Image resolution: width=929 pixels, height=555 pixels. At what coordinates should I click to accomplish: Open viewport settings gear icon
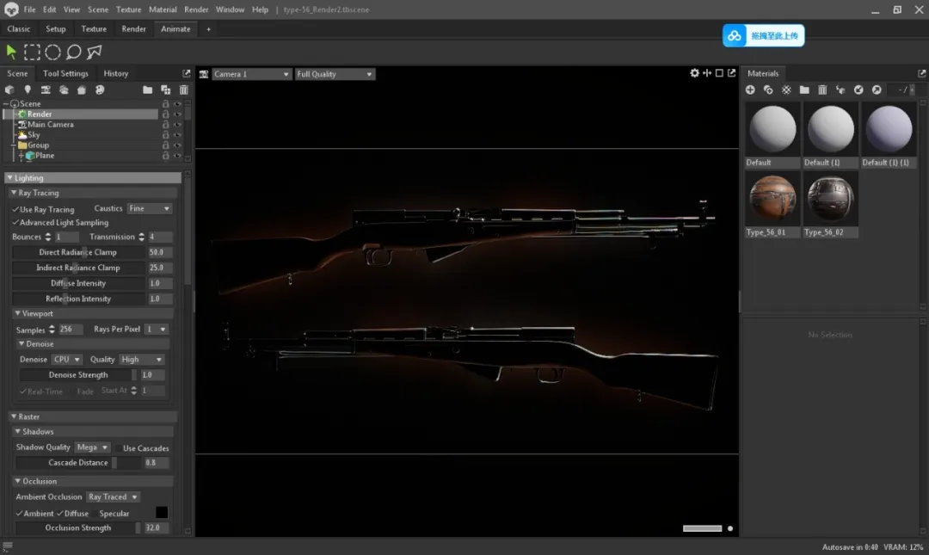tap(694, 73)
